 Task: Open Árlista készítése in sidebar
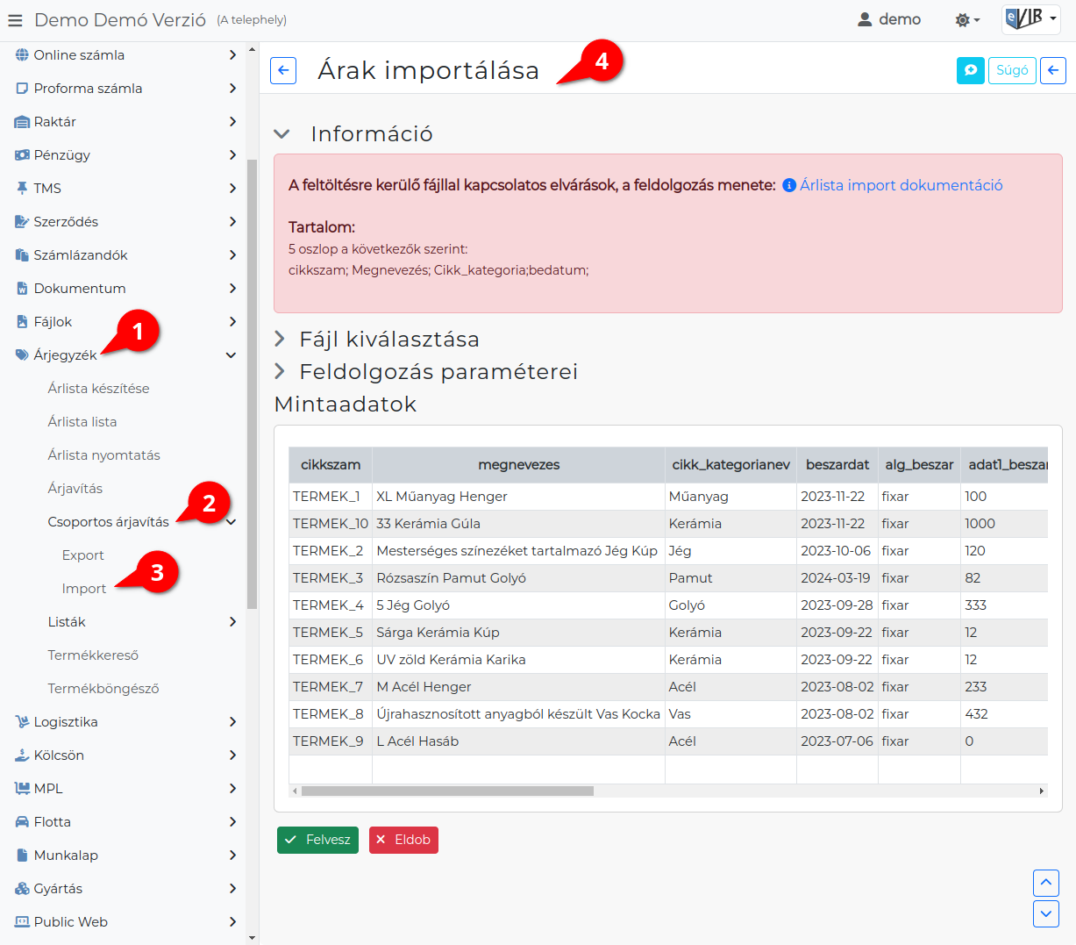pyautogui.click(x=98, y=389)
